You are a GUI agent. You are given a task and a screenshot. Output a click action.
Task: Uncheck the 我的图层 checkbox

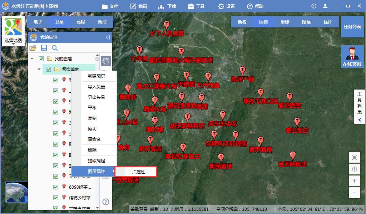pyautogui.click(x=41, y=59)
